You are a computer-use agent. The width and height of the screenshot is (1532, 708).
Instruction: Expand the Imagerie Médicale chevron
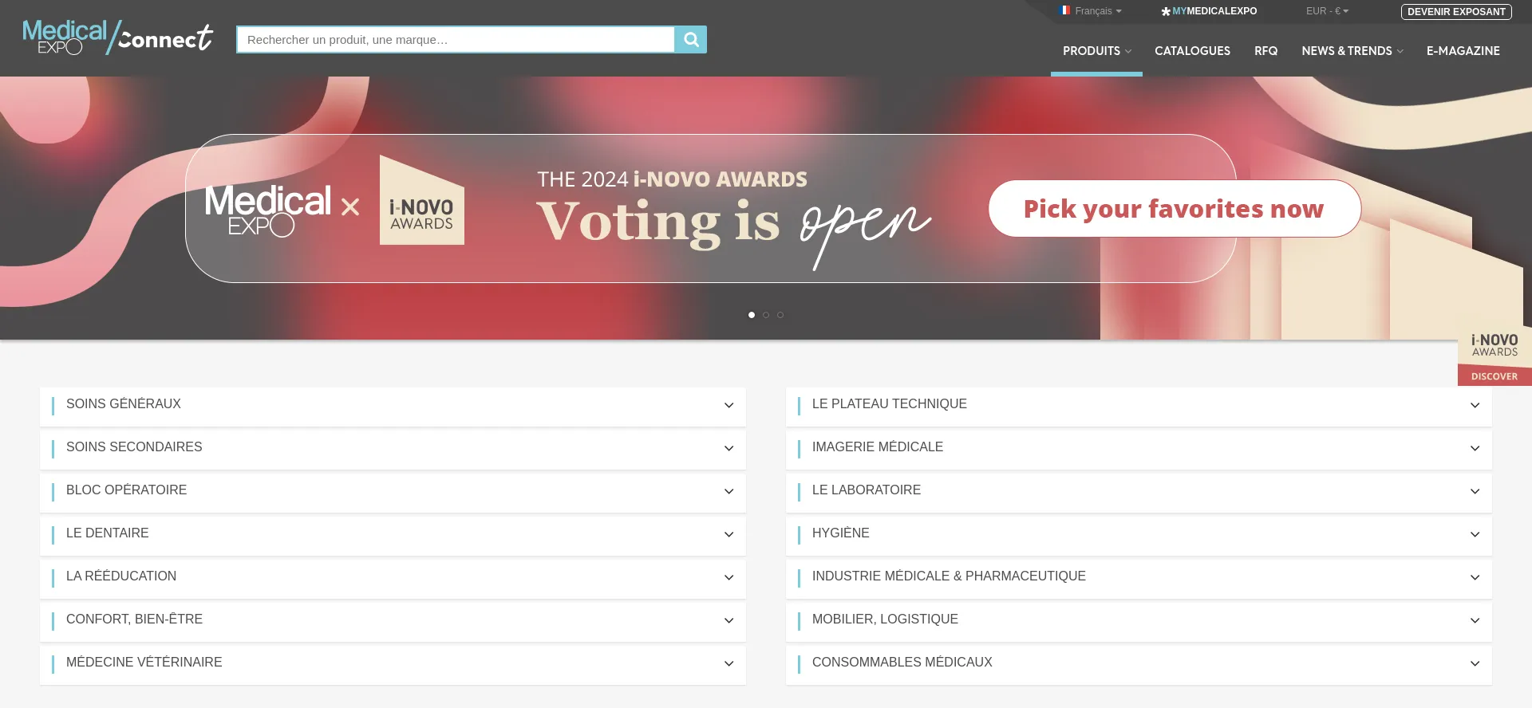[1475, 448]
